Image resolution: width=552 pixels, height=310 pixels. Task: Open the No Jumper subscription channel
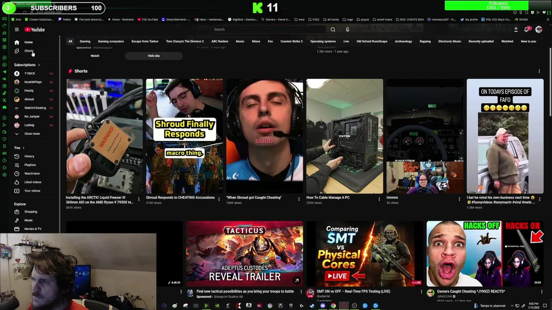31,117
